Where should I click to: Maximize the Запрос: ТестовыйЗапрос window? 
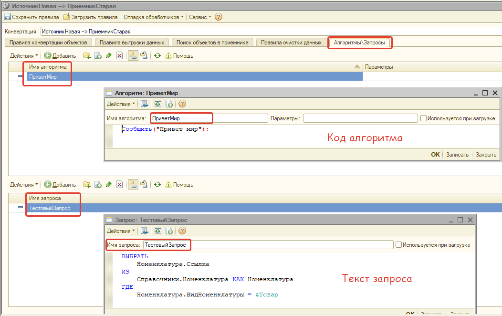tap(460, 220)
